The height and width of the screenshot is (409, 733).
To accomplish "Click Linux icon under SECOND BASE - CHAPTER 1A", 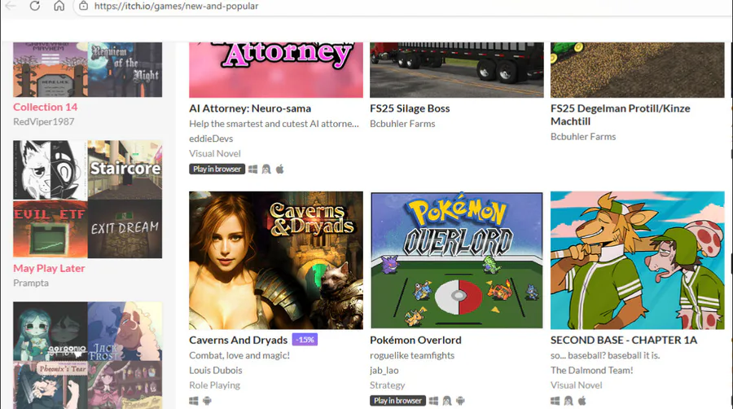I will point(568,401).
